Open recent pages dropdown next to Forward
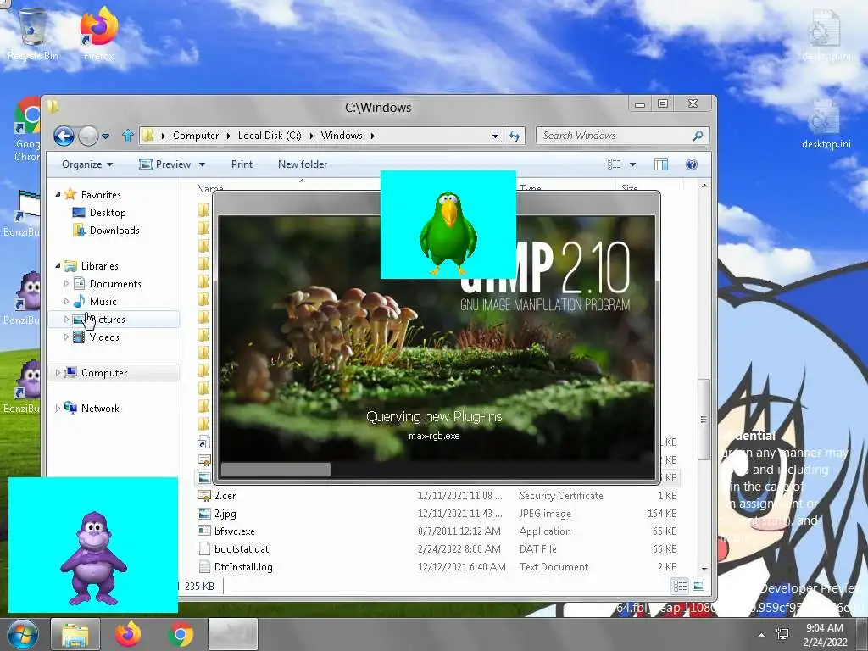This screenshot has width=868, height=651. 106,136
